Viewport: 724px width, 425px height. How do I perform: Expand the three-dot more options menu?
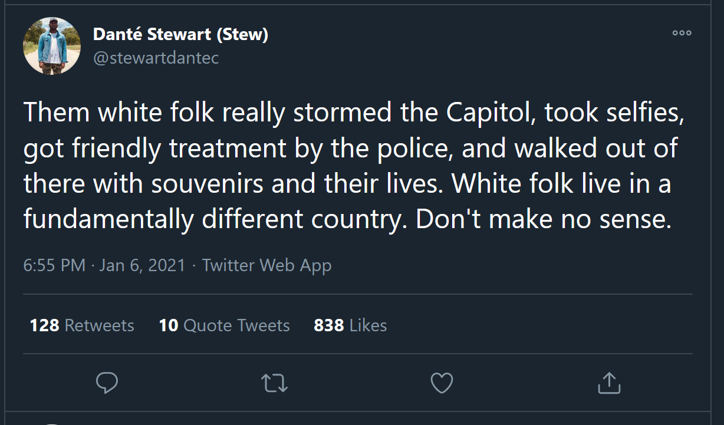pos(682,33)
